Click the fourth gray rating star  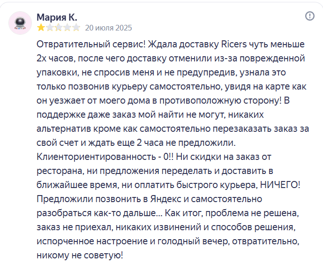tap(68, 27)
